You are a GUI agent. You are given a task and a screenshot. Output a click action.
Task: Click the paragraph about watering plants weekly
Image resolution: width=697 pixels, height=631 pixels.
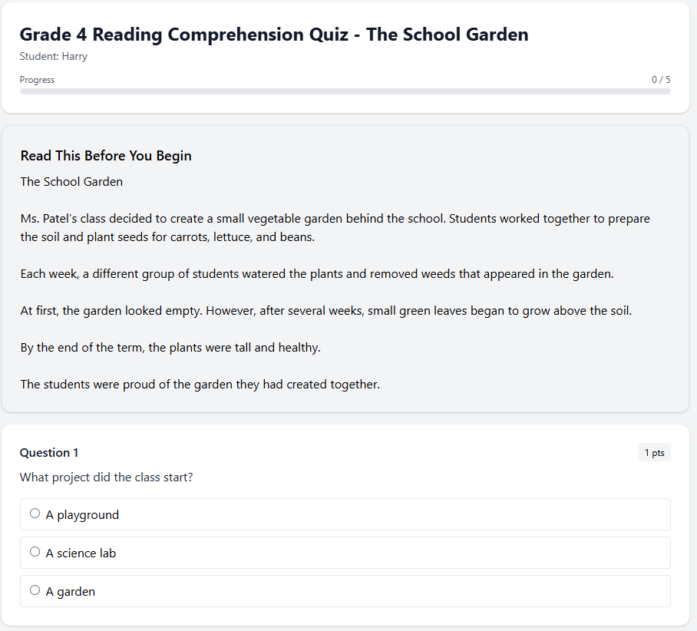[315, 273]
